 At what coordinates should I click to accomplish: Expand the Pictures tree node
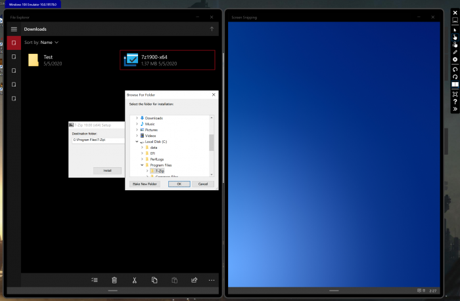tap(137, 130)
